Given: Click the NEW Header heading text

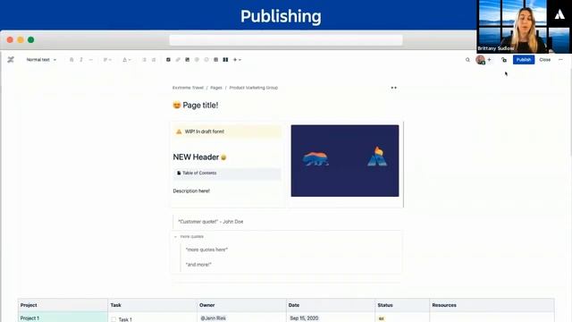Looking at the screenshot, I should 196,157.
